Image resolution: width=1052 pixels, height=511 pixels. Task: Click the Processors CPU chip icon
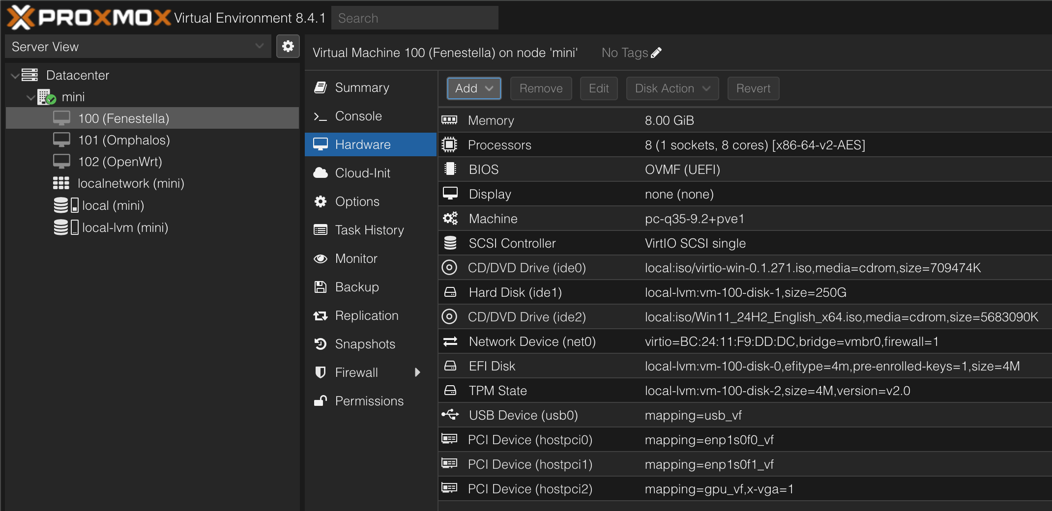tap(449, 144)
